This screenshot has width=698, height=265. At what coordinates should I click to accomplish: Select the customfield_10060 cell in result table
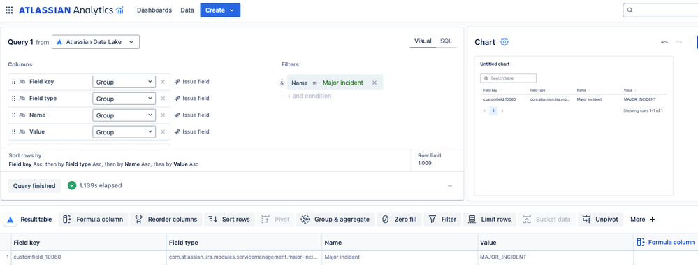click(89, 257)
